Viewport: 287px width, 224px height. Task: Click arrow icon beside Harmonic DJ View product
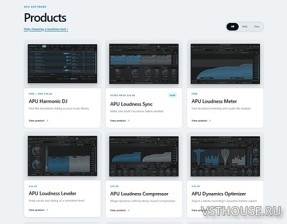(x=47, y=121)
